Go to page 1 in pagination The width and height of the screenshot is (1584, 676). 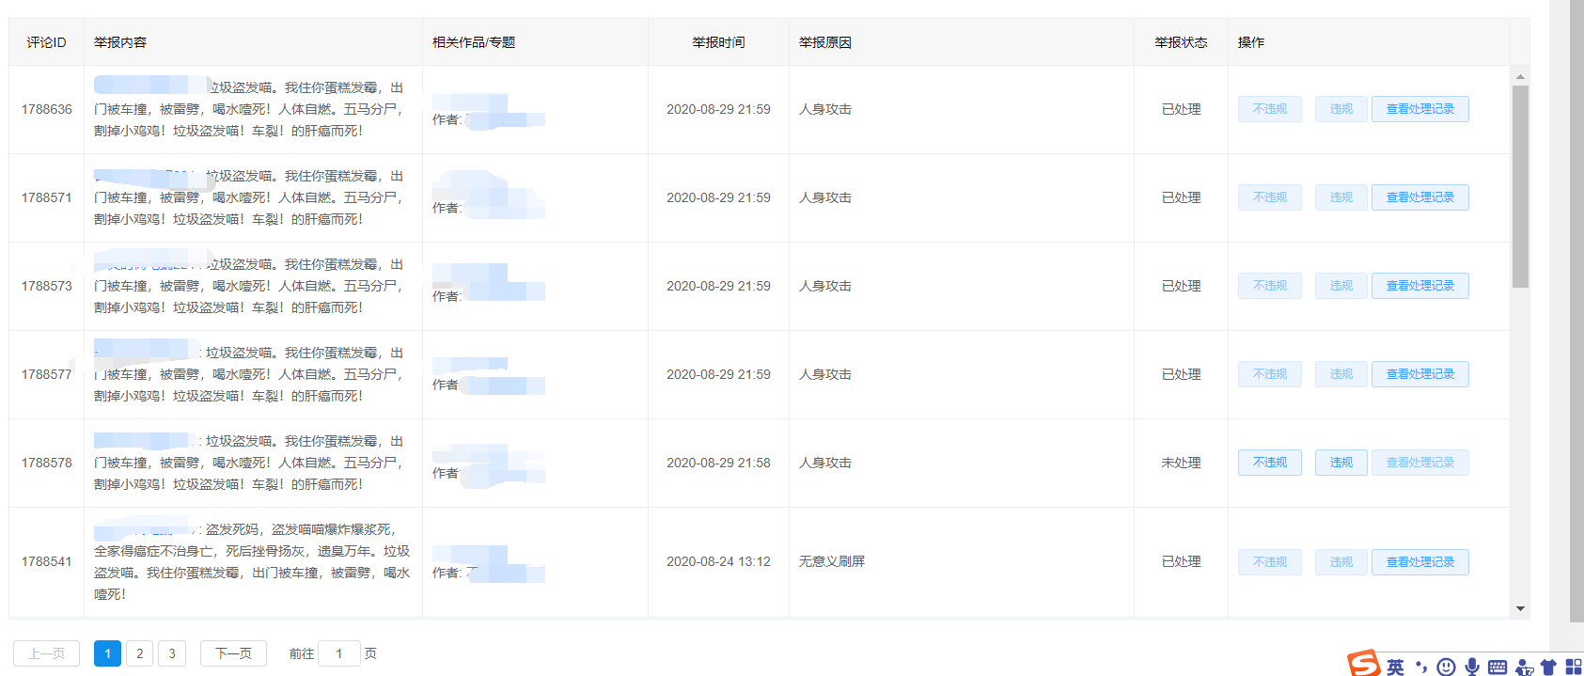107,653
